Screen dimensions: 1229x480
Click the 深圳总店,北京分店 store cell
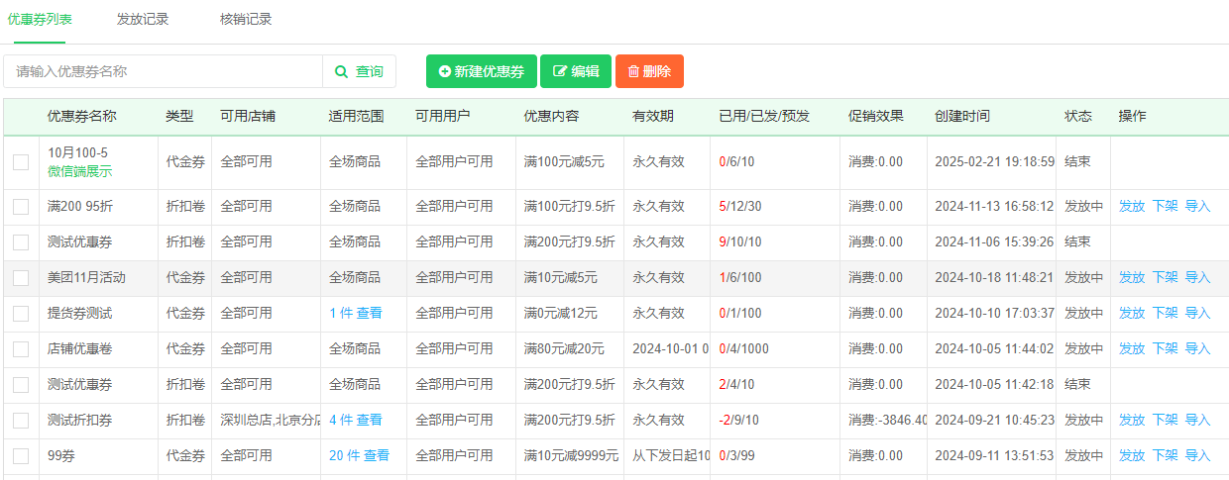pos(266,421)
